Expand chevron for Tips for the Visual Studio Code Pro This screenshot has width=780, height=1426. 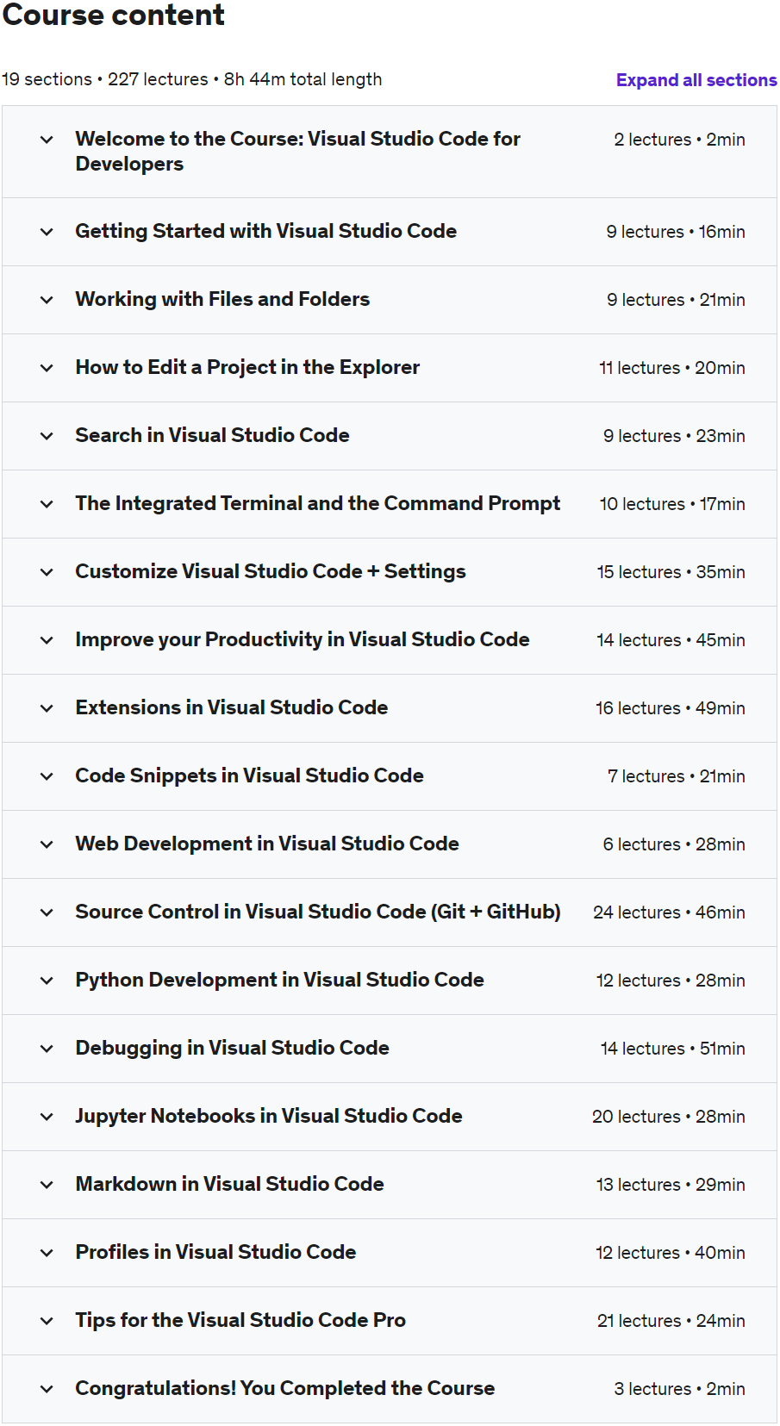tap(47, 1321)
